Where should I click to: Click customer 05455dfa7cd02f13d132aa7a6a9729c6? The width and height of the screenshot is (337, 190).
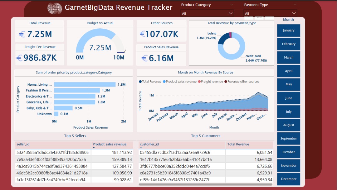point(175,153)
